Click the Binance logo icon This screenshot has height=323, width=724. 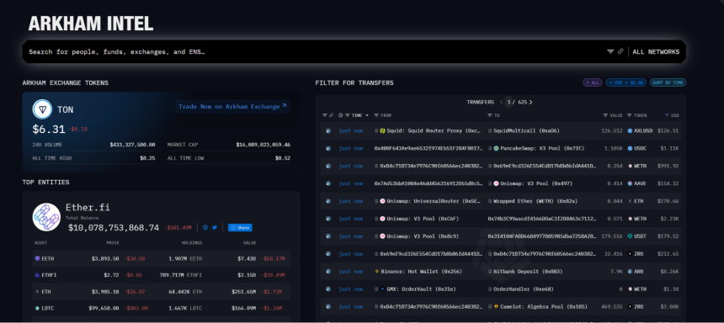click(377, 272)
